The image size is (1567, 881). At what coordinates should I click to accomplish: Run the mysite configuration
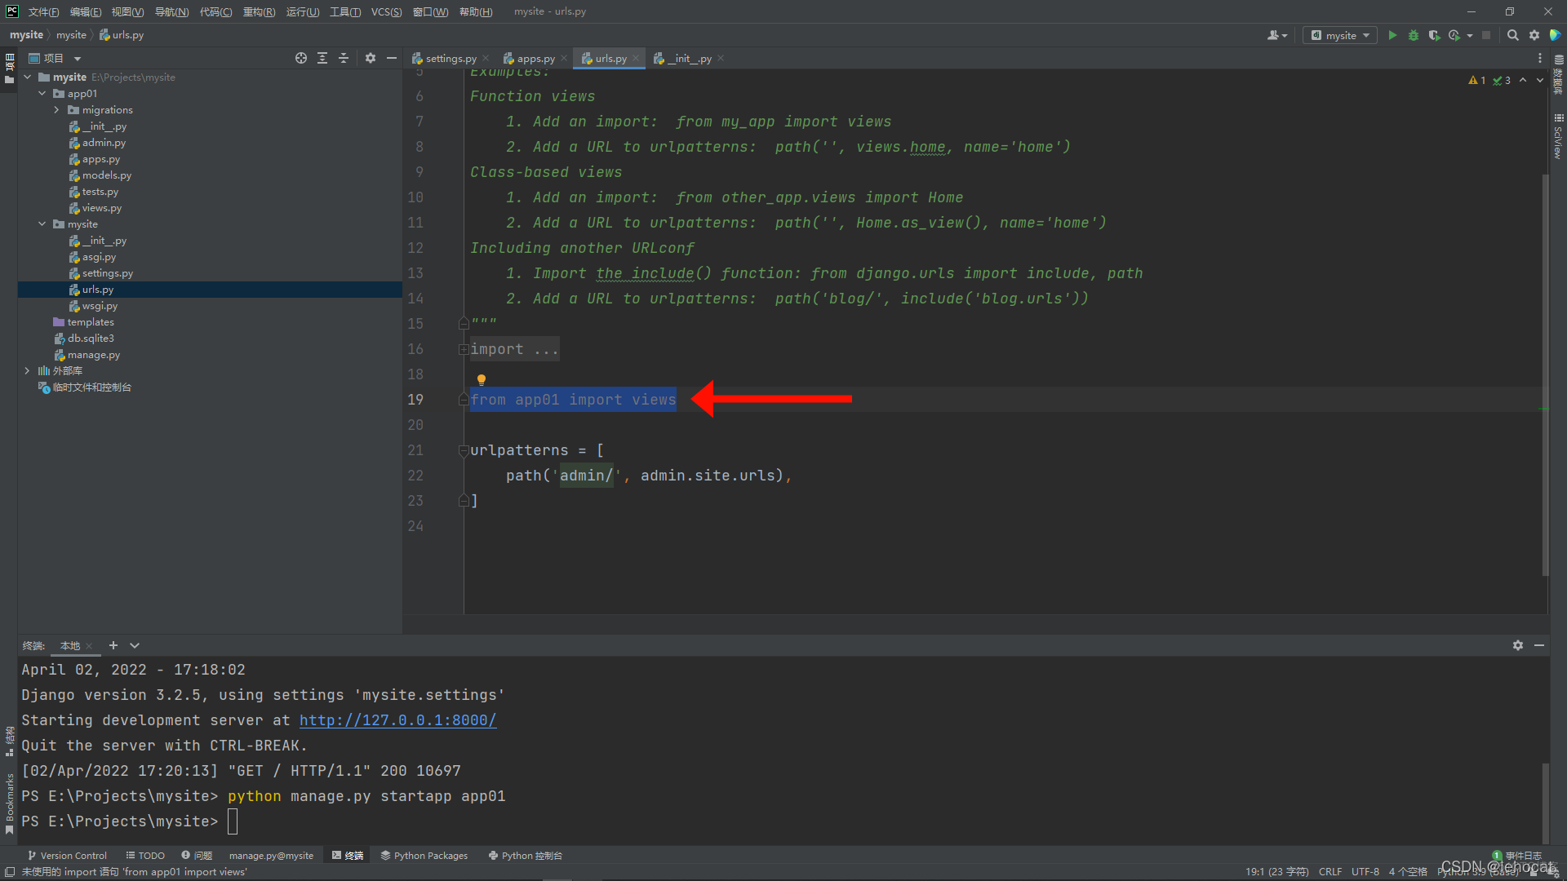1392,35
